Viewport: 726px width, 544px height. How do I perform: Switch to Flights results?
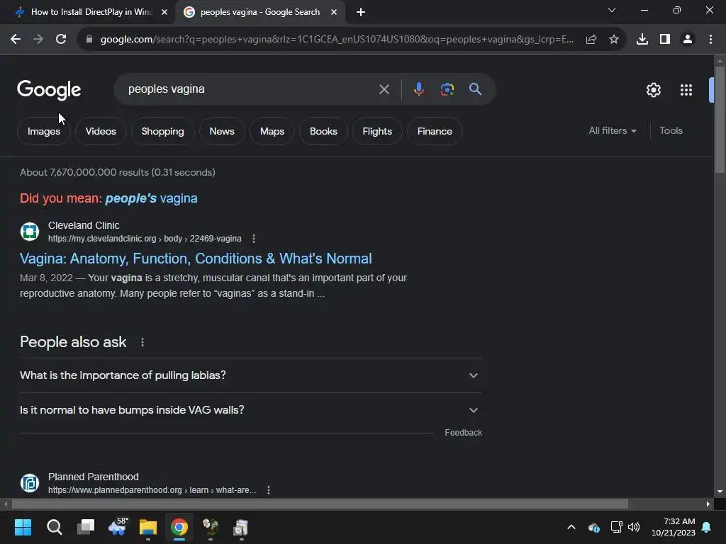click(377, 131)
